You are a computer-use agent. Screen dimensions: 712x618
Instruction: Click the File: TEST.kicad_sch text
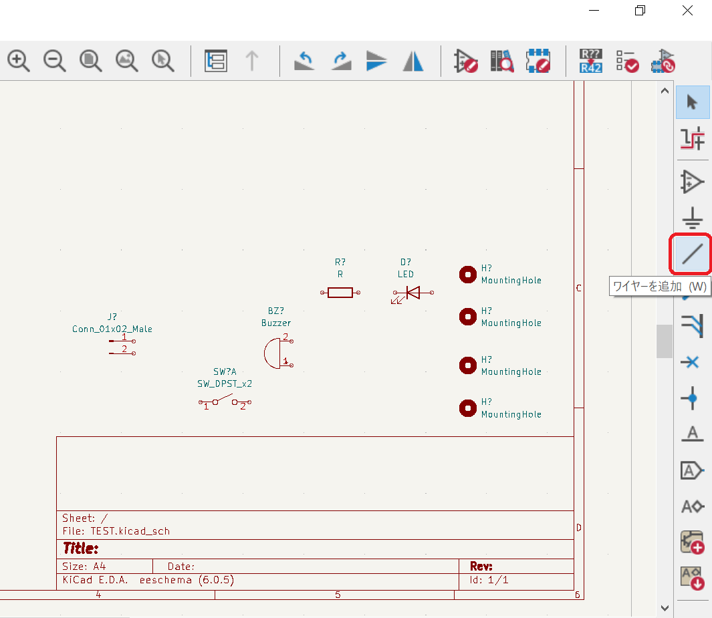pos(116,531)
